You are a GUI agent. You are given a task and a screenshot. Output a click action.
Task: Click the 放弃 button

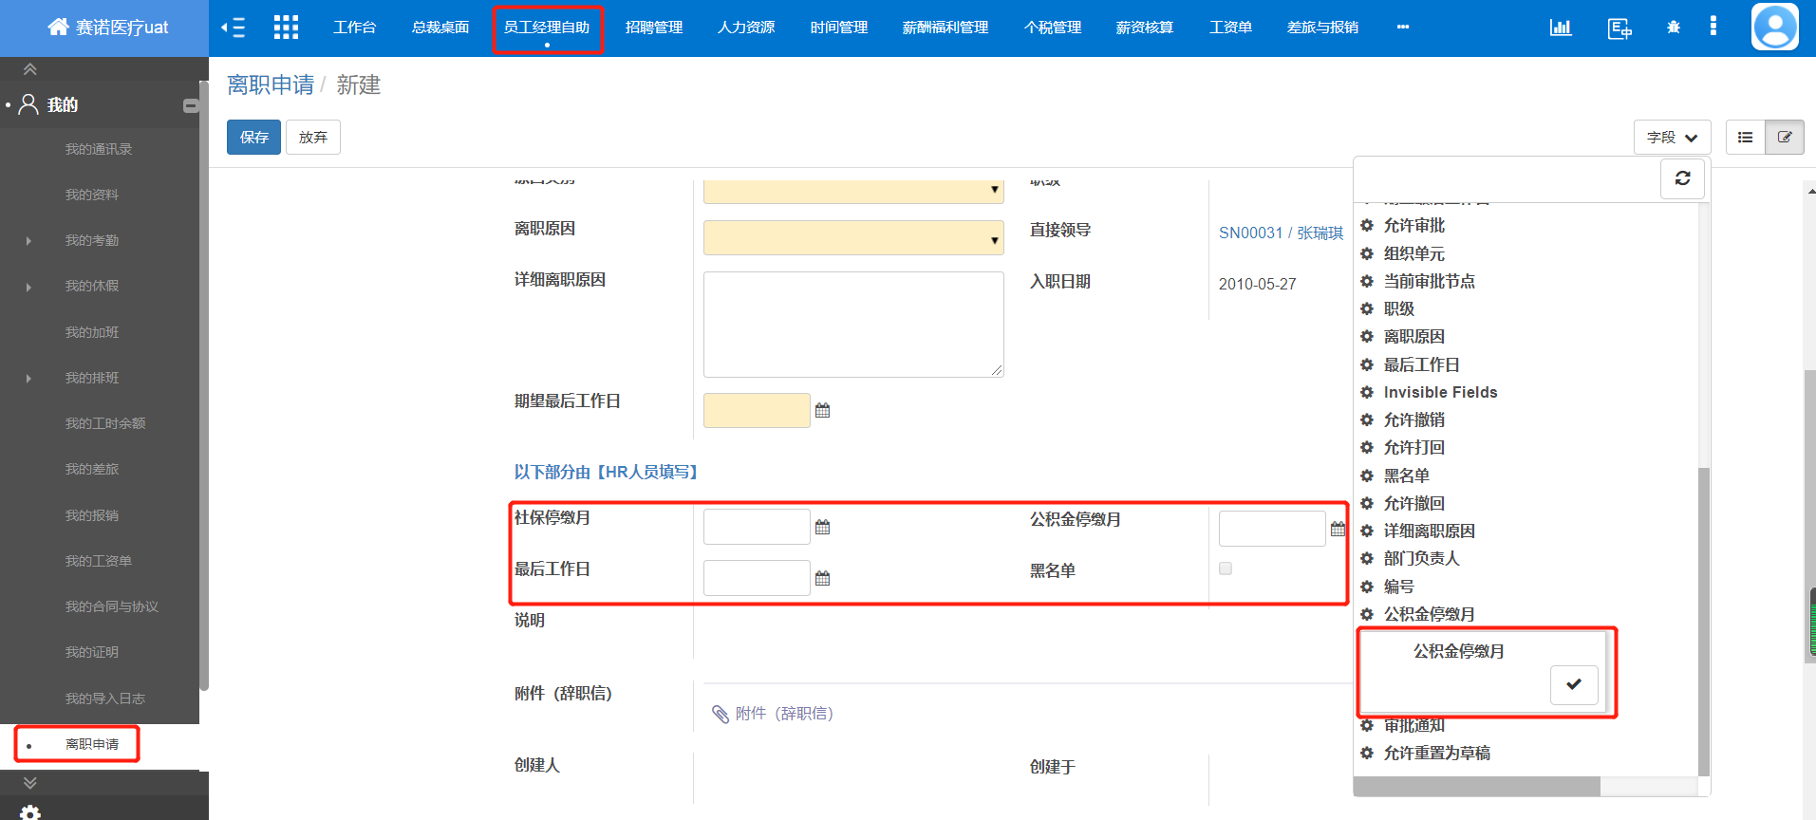pyautogui.click(x=313, y=138)
